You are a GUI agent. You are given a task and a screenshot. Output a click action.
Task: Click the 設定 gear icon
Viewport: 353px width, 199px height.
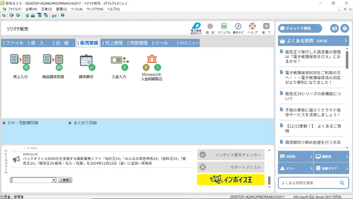pos(210,28)
